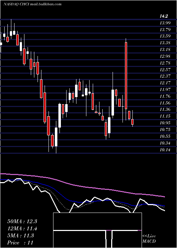Click the 12.98 price axis label
This screenshot has width=177, height=248.
(165, 56)
